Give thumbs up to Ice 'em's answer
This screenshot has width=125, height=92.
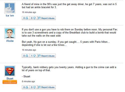(x=26, y=18)
